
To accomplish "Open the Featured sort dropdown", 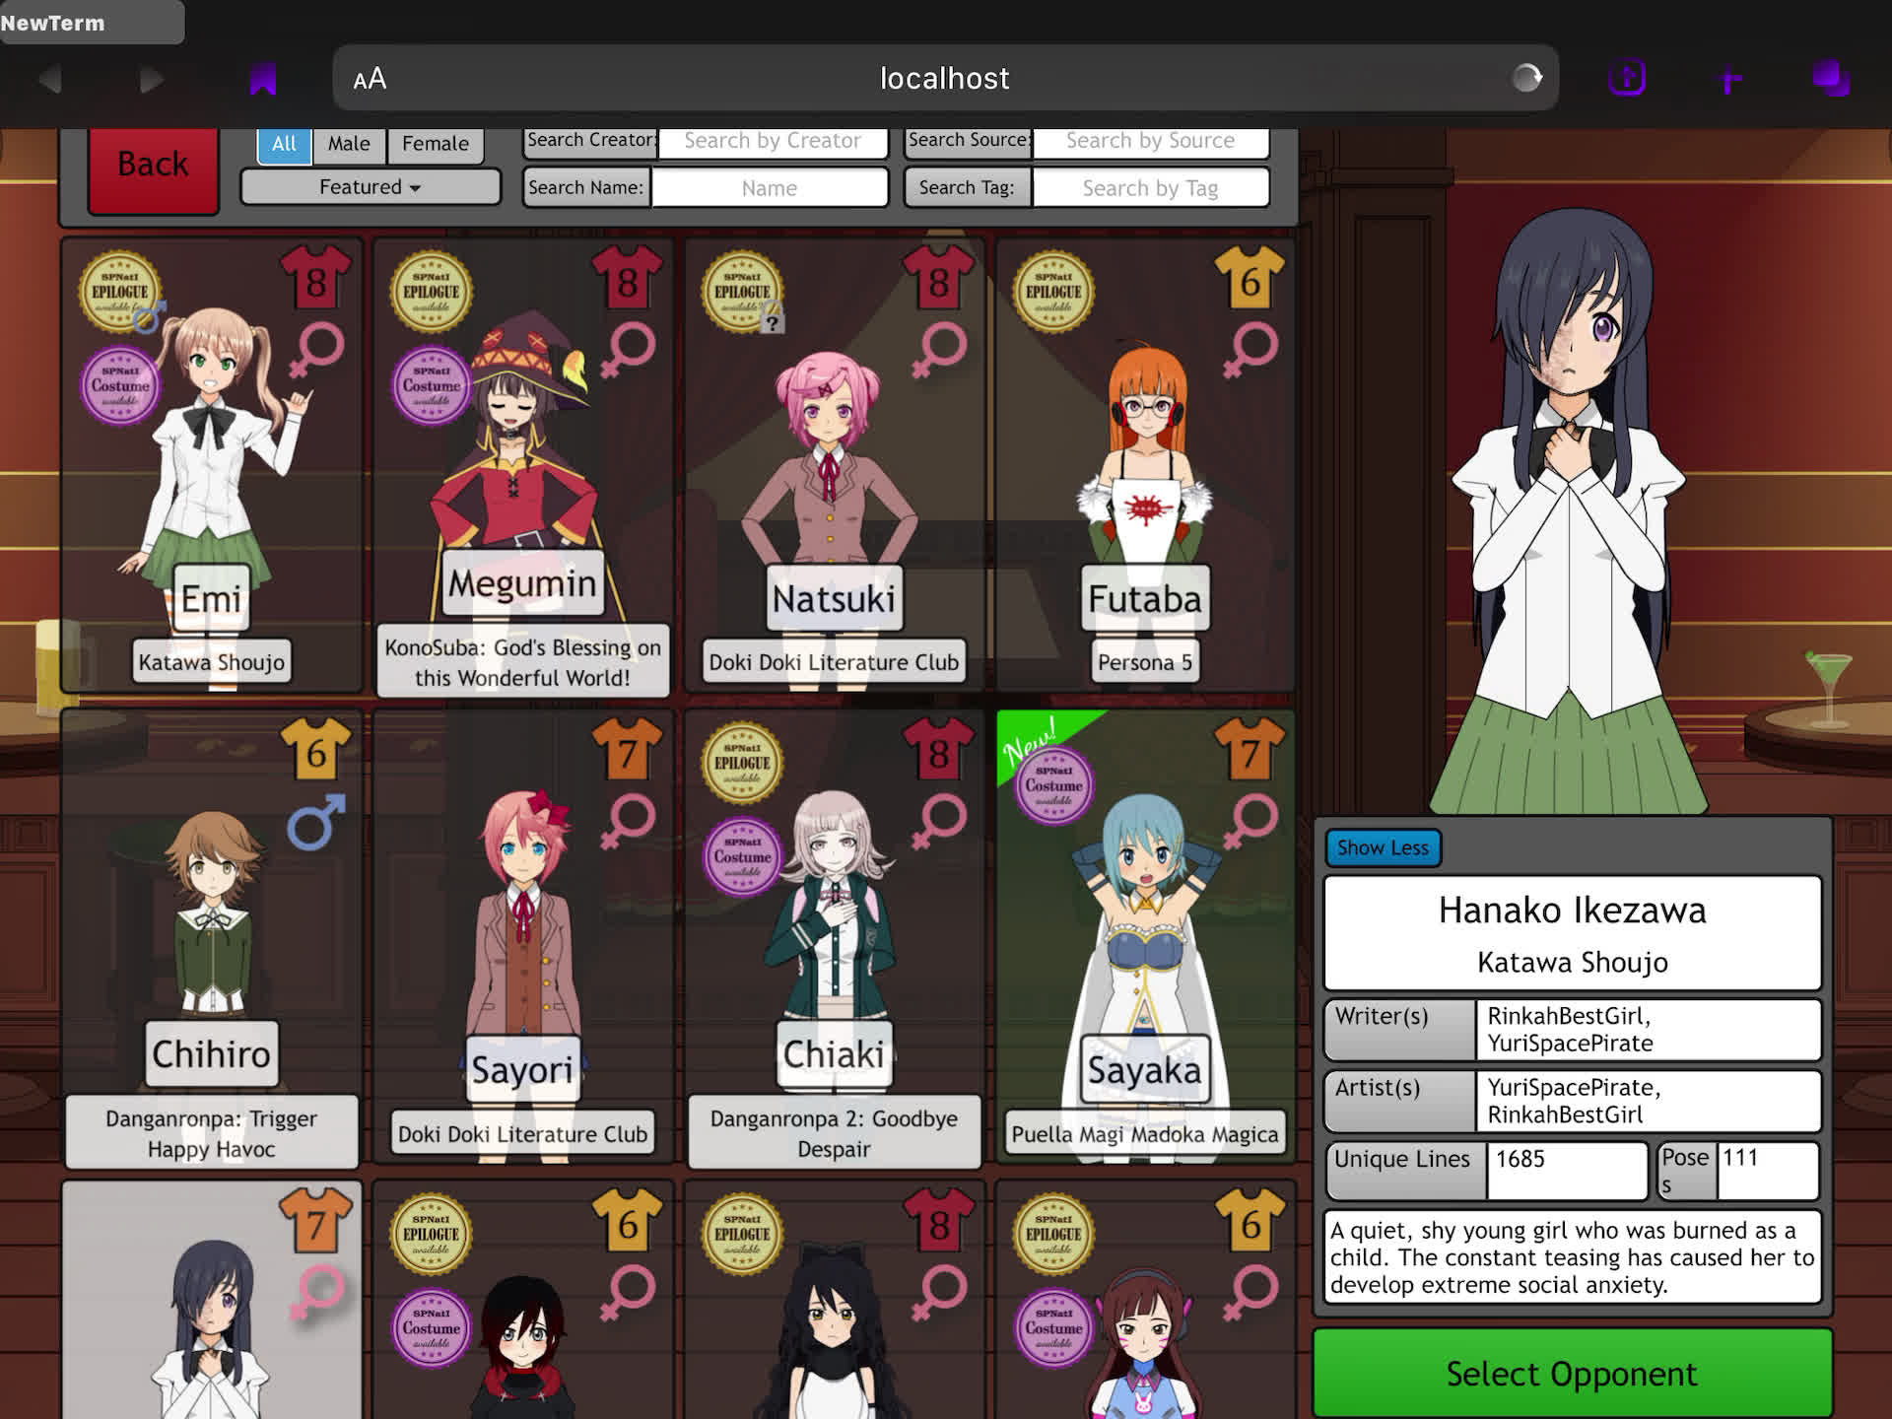I will click(371, 187).
